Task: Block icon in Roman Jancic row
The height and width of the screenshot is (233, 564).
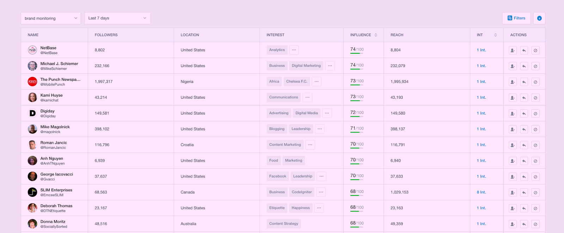Action: [x=535, y=145]
